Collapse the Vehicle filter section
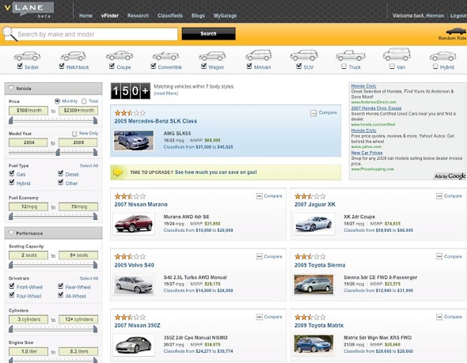This screenshot has width=467, height=363. coord(11,88)
